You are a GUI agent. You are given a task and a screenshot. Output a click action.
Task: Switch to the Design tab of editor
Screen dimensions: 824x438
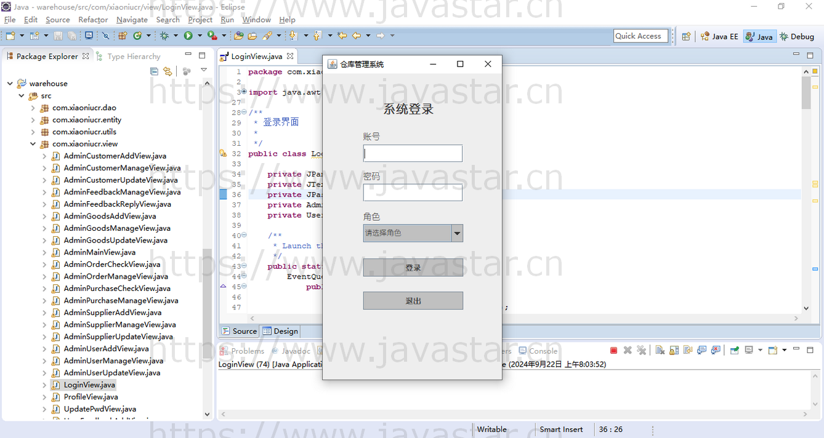[x=280, y=331]
